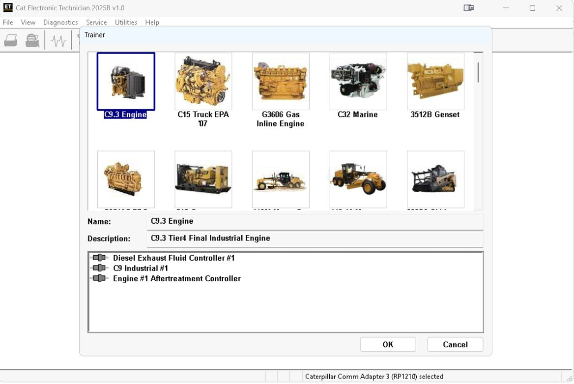Open the Utilities menu
The height and width of the screenshot is (384, 574).
pos(126,22)
